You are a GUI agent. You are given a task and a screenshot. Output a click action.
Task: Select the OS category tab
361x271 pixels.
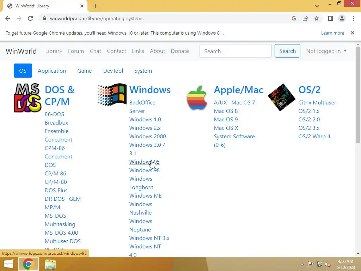(x=23, y=71)
